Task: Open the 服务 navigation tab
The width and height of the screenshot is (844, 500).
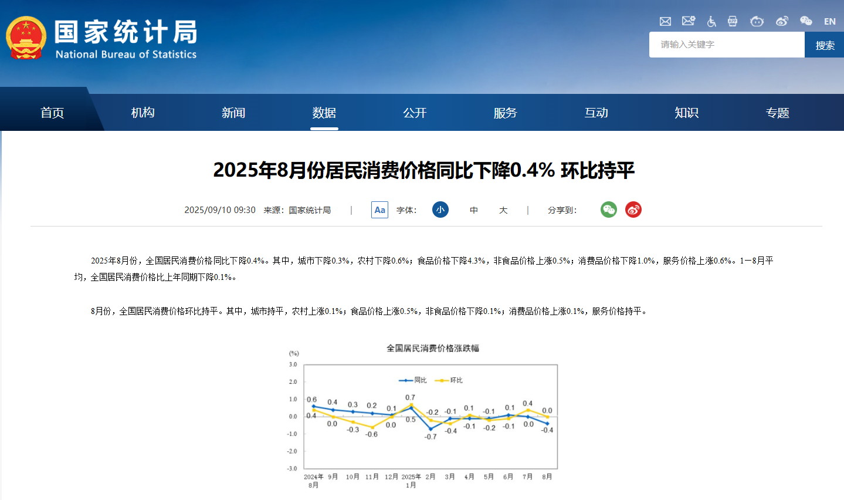Action: pos(506,113)
